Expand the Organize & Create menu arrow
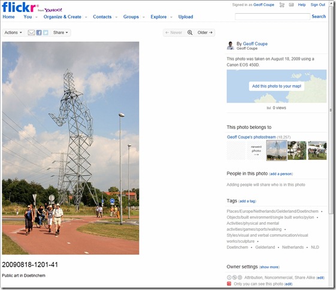Screen dimensions: 336x290 point(86,17)
